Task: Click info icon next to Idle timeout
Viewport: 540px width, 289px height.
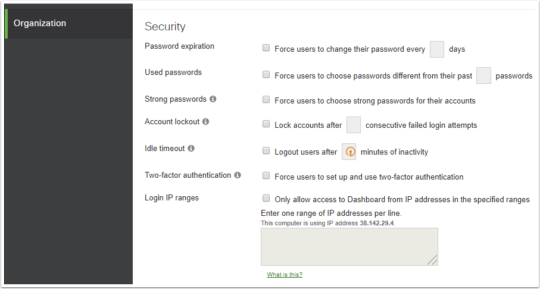Action: [191, 148]
